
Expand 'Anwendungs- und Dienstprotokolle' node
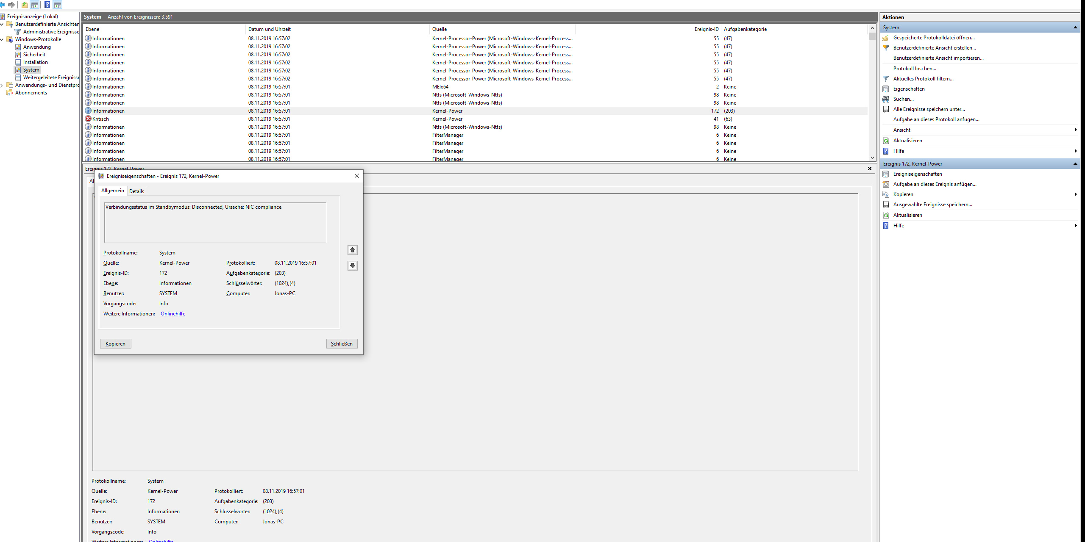pyautogui.click(x=2, y=85)
